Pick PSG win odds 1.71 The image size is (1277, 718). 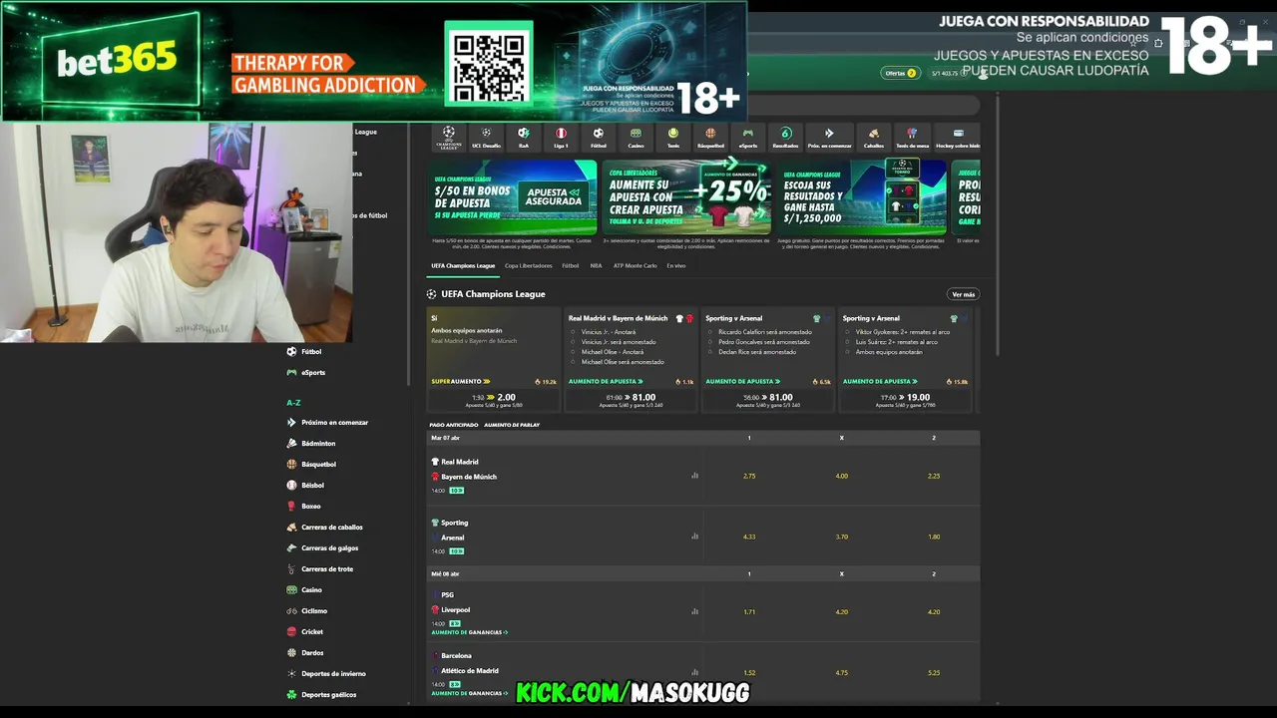[749, 611]
